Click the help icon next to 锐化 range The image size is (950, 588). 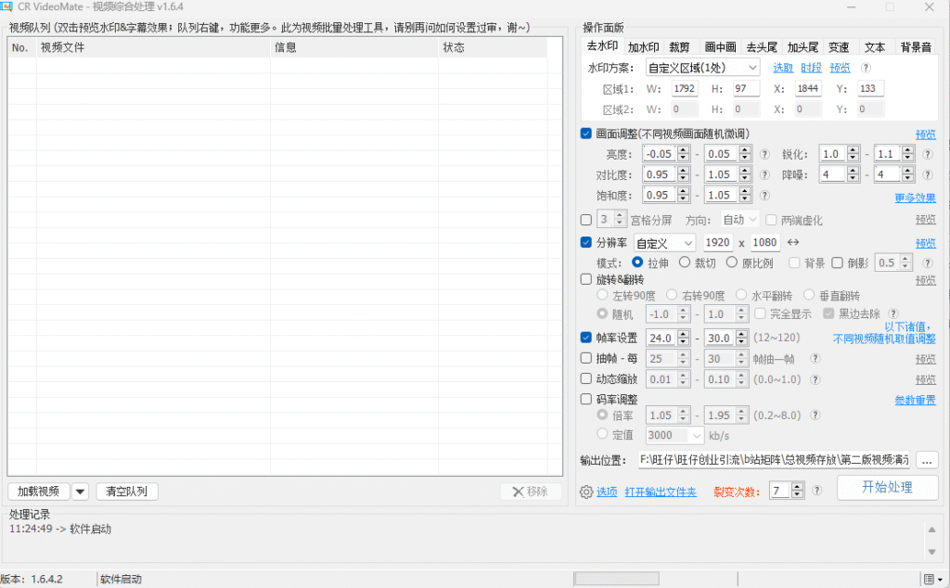click(x=927, y=154)
